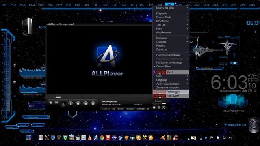The image size is (260, 146).
Task: Expand the Filtry submenu
Action: point(171,28)
